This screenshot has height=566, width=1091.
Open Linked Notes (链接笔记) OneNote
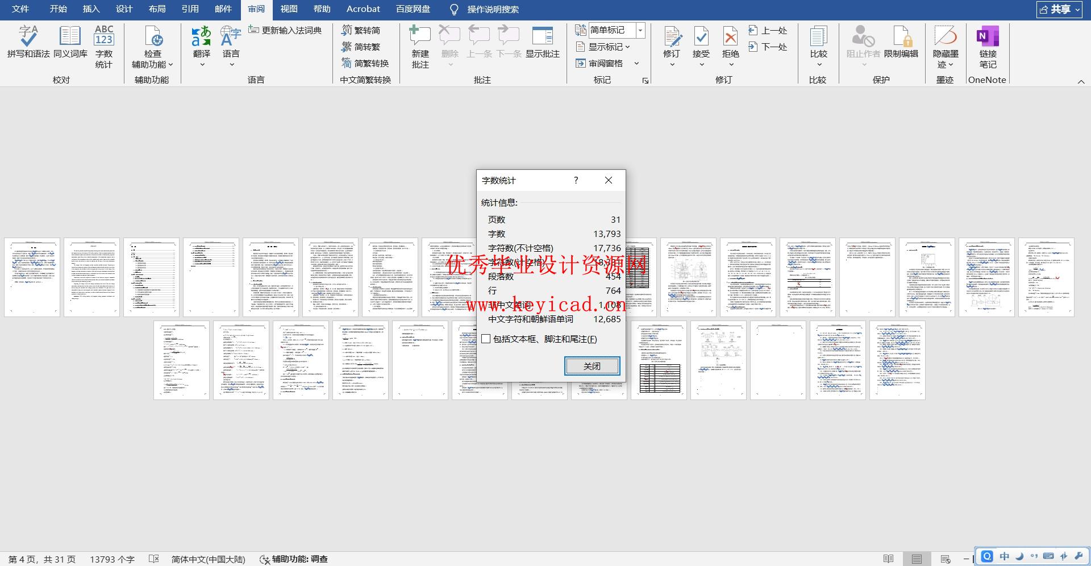[988, 47]
